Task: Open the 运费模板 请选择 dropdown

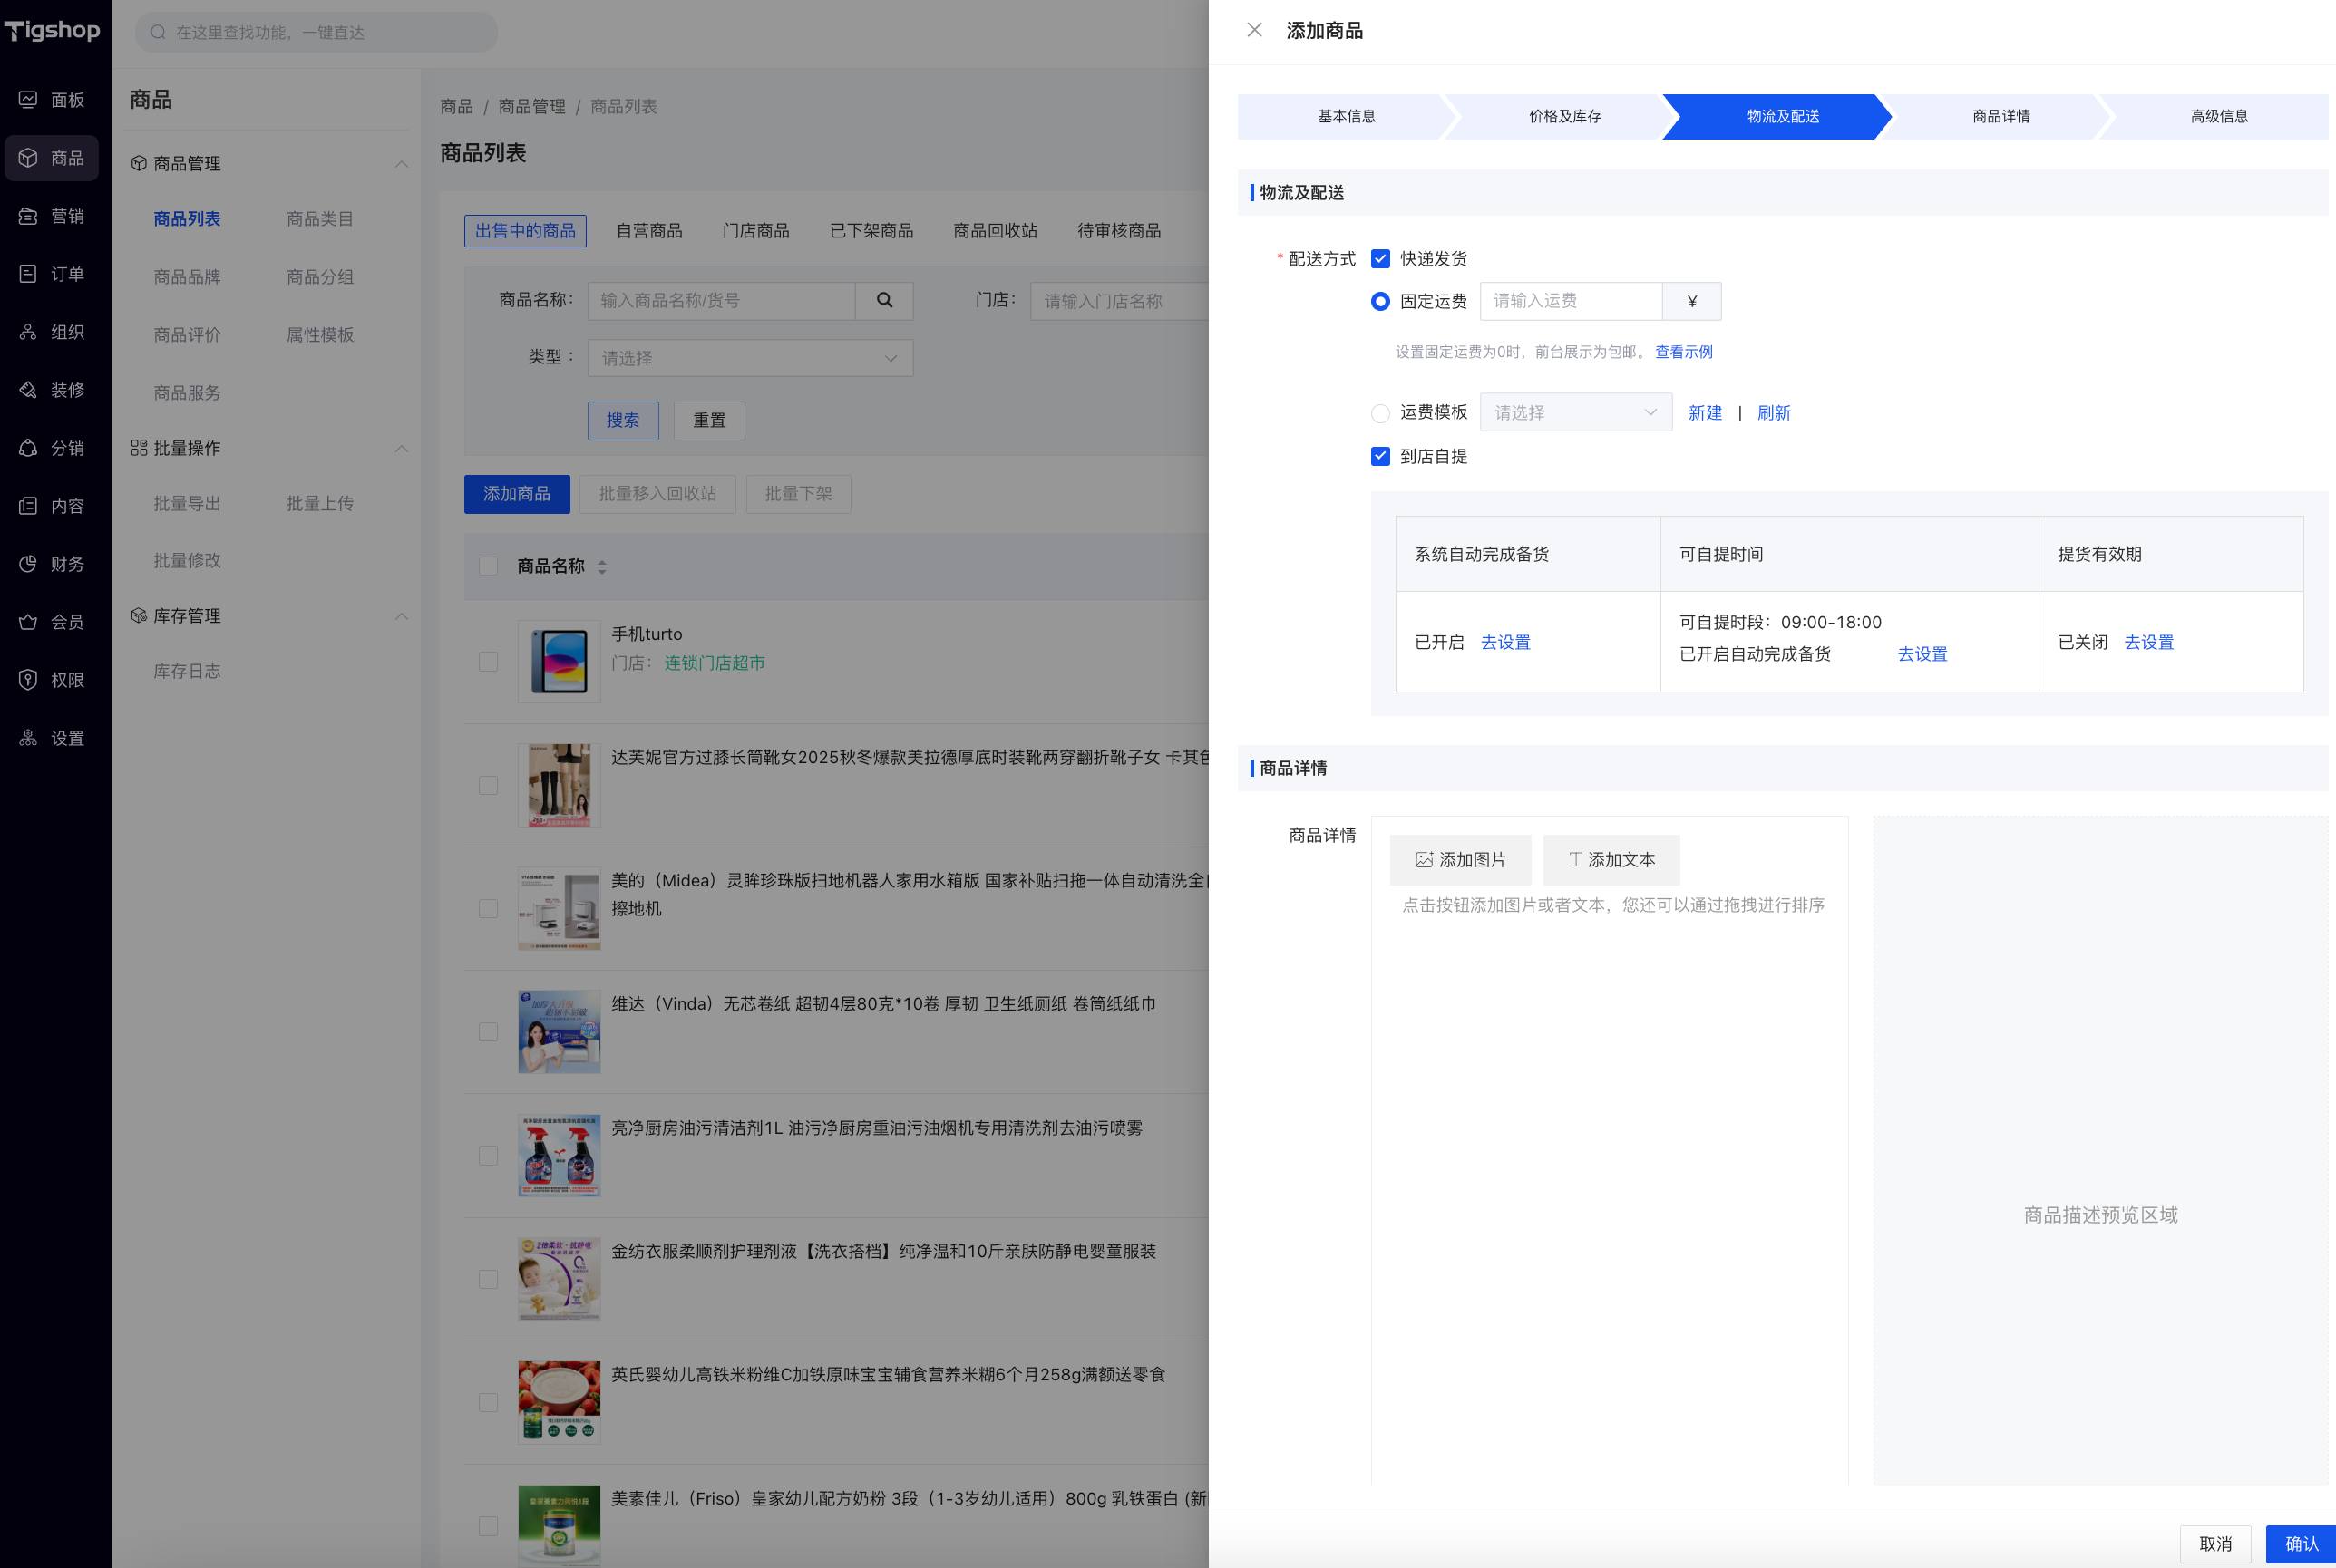Action: [x=1574, y=413]
